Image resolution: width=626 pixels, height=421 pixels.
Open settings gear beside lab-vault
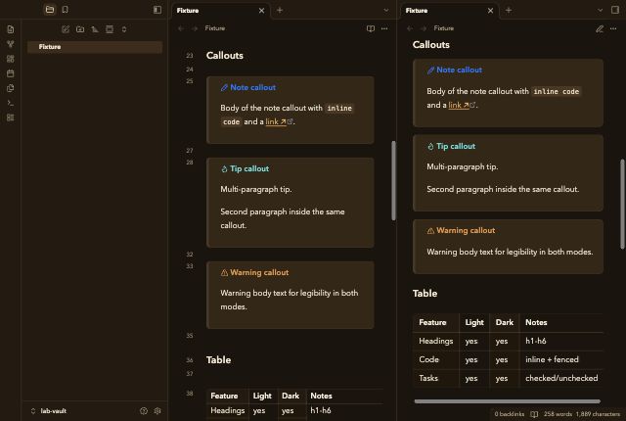coord(157,411)
